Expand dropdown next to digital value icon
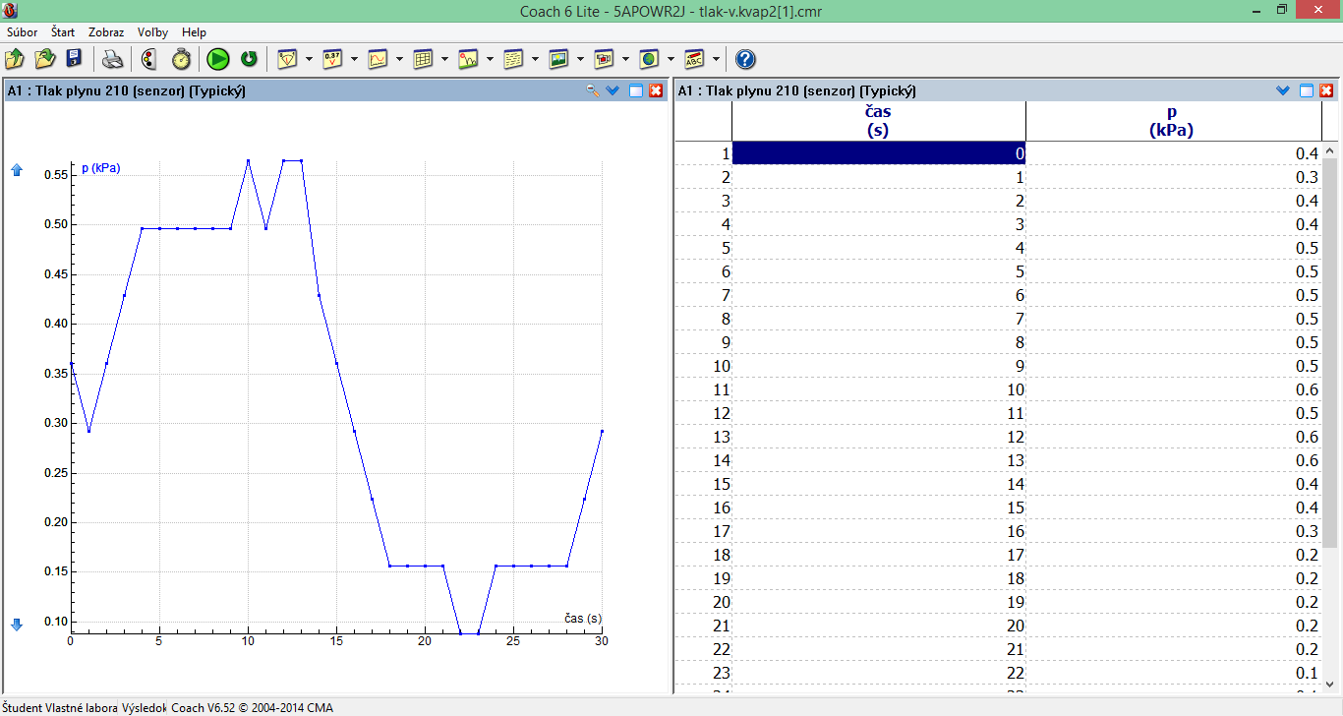Image resolution: width=1343 pixels, height=716 pixels. click(x=354, y=59)
